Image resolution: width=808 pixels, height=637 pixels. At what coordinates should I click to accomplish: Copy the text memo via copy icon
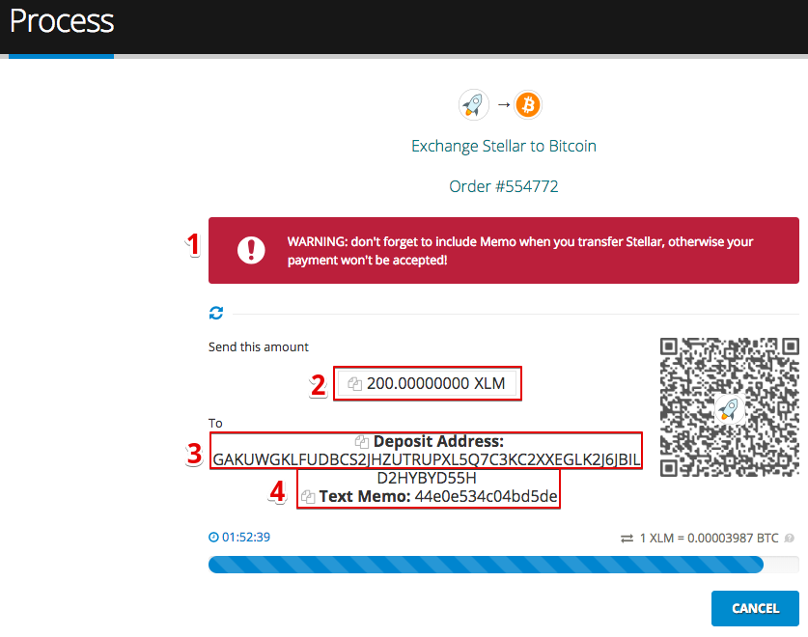(308, 497)
